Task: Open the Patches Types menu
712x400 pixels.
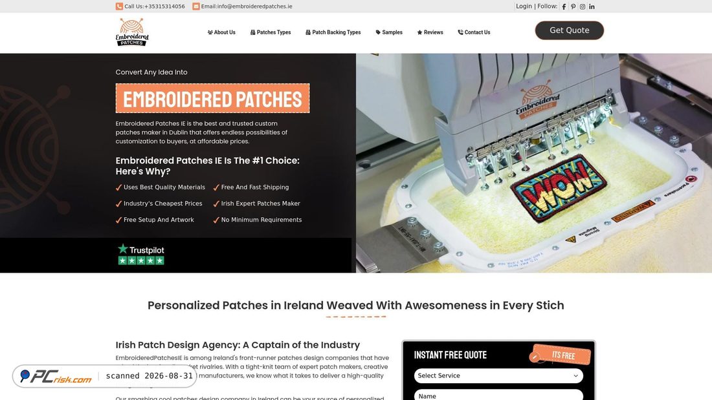Action: (x=271, y=32)
